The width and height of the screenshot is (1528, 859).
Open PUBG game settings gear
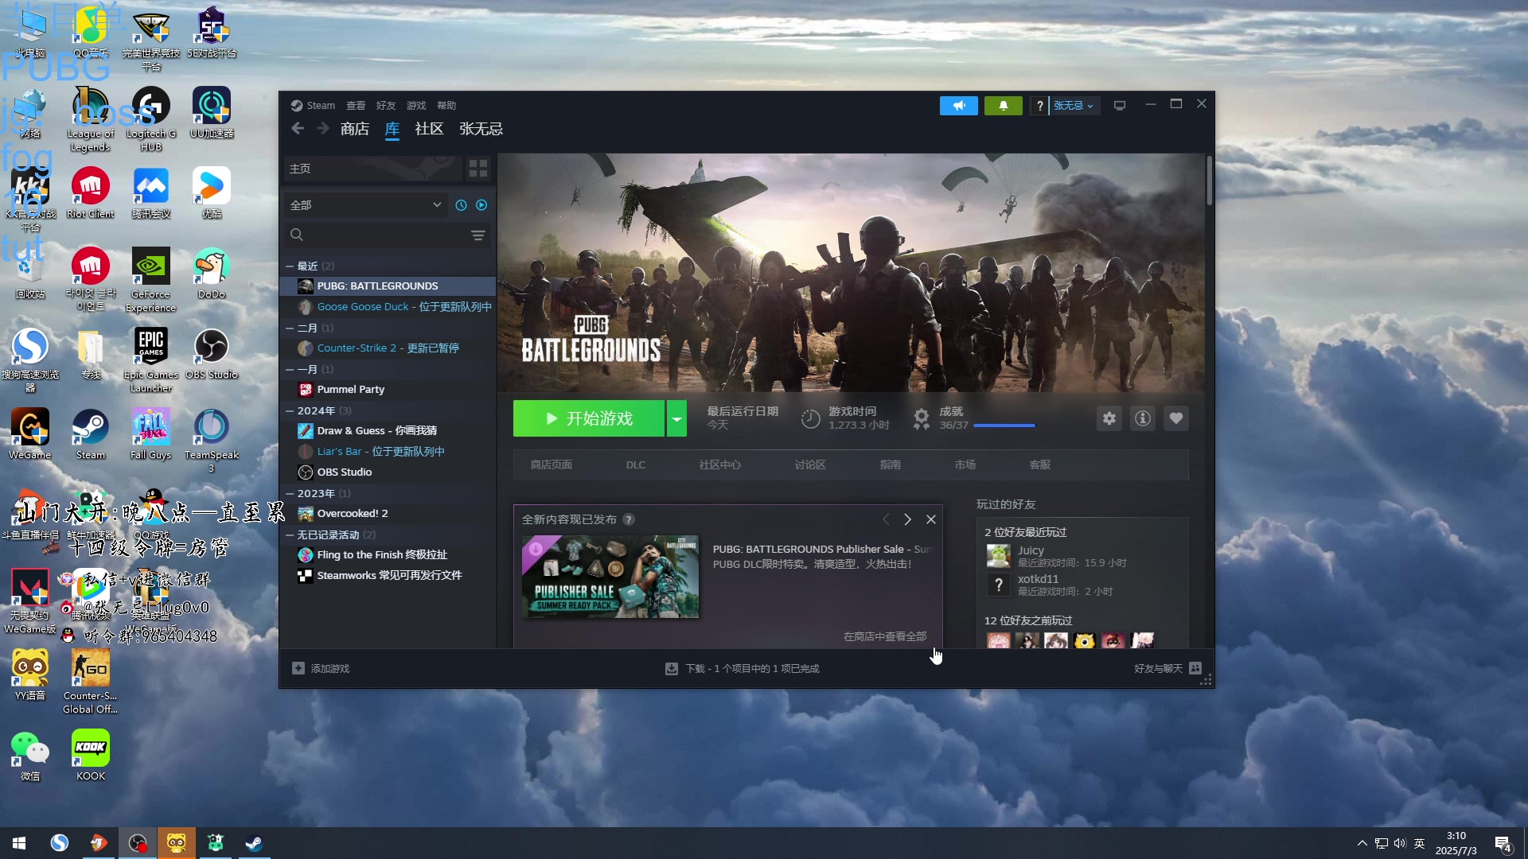pyautogui.click(x=1109, y=418)
